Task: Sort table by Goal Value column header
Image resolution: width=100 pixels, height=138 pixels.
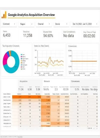Action: tap(95, 94)
